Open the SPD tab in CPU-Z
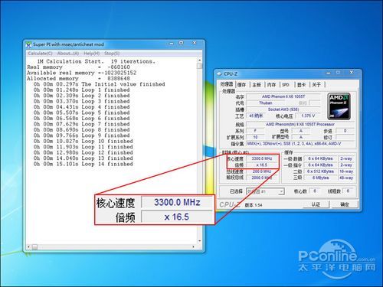The height and width of the screenshot is (287, 383). pyautogui.click(x=286, y=85)
